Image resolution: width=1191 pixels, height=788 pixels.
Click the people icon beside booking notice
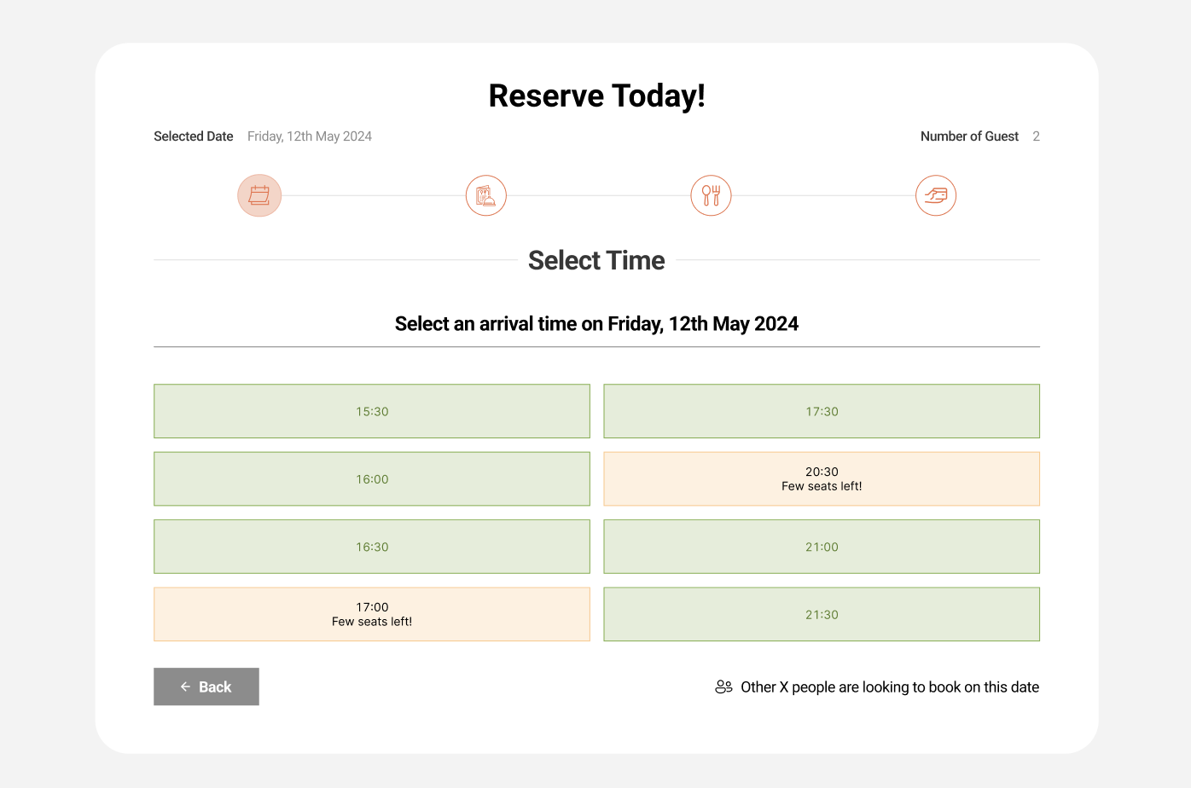tap(723, 687)
